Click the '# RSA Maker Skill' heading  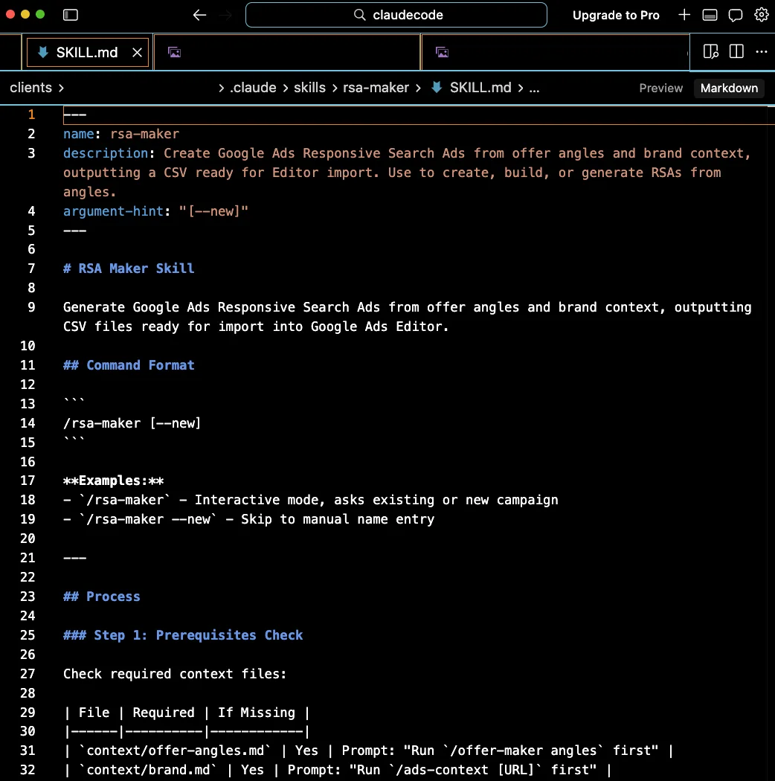tap(129, 269)
